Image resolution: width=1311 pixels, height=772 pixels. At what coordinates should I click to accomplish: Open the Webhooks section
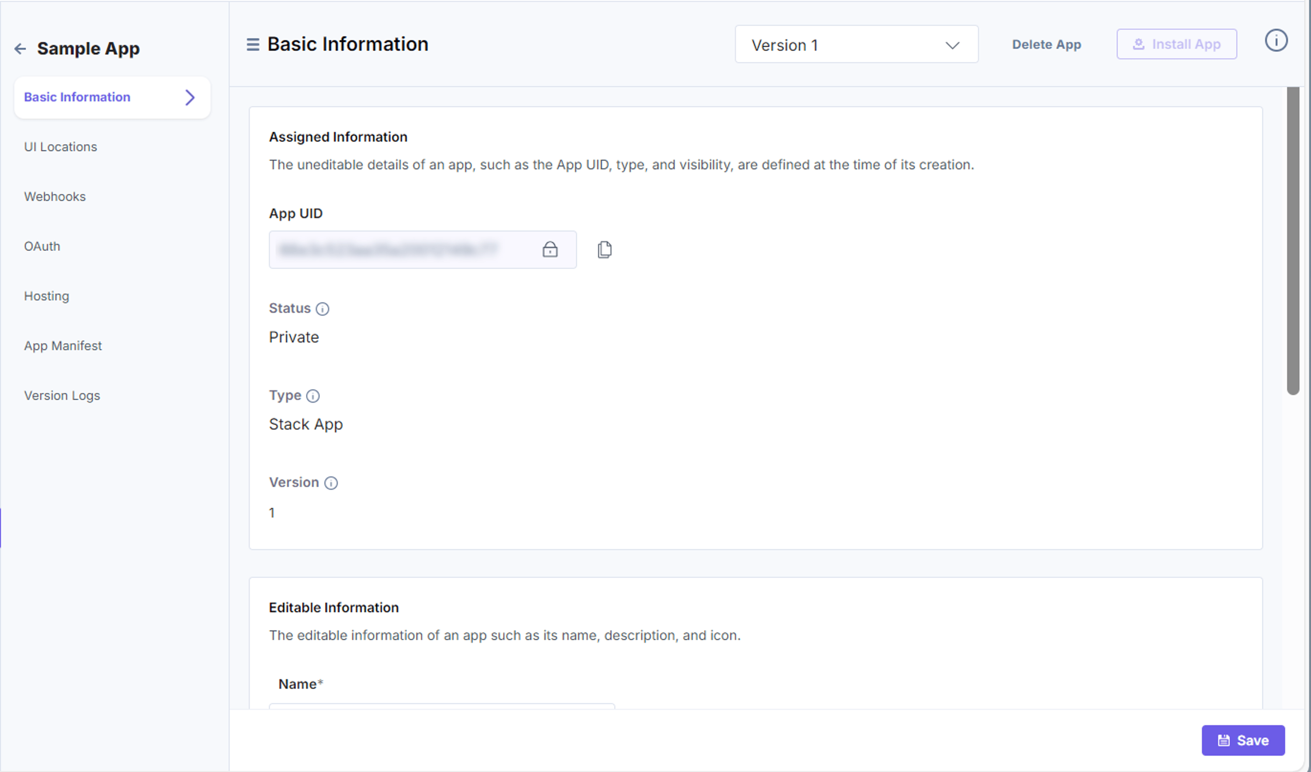click(55, 197)
